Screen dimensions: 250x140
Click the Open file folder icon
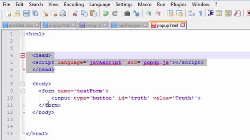pyautogui.click(x=17, y=14)
